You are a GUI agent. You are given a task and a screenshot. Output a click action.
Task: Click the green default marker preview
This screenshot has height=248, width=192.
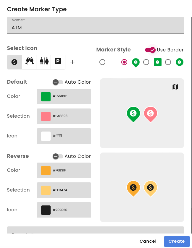click(133, 114)
